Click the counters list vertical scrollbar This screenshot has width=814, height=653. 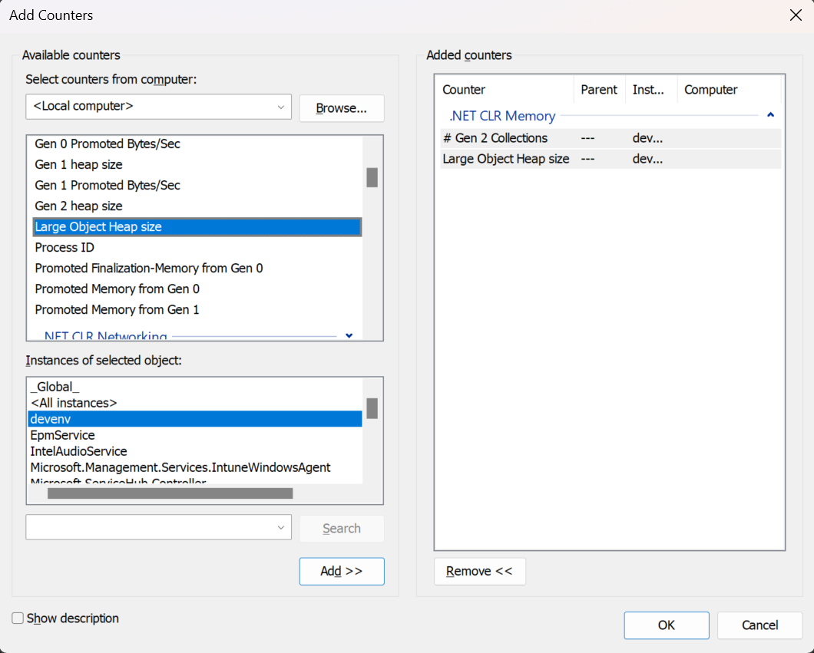[372, 178]
